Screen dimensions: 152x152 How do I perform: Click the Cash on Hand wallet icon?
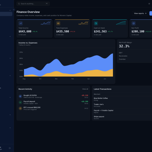[x=96, y=23]
